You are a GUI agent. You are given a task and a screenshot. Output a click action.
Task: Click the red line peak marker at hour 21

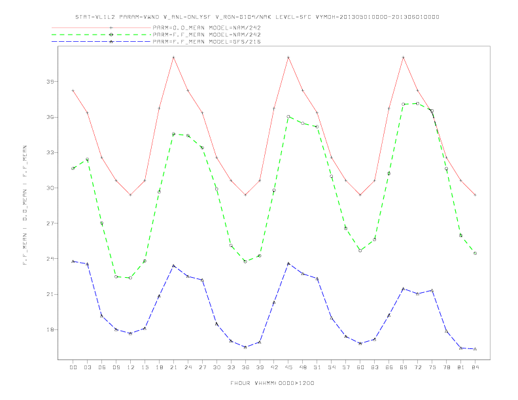173,58
